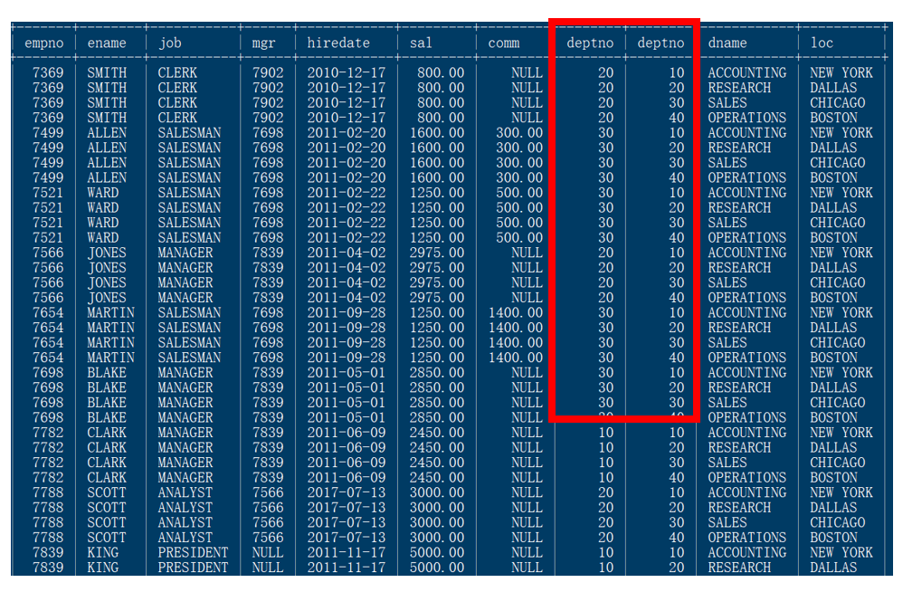Click SALES in JONES's row
The height and width of the screenshot is (592, 903).
(727, 282)
